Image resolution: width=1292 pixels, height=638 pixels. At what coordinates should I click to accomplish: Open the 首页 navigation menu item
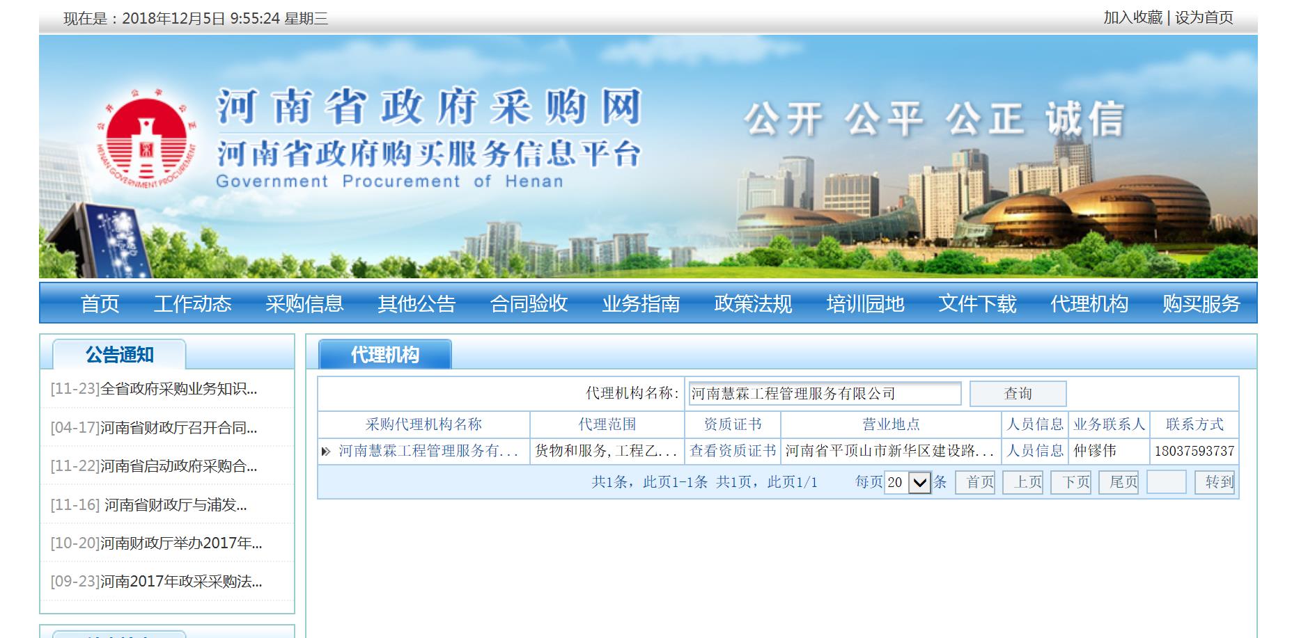point(100,303)
